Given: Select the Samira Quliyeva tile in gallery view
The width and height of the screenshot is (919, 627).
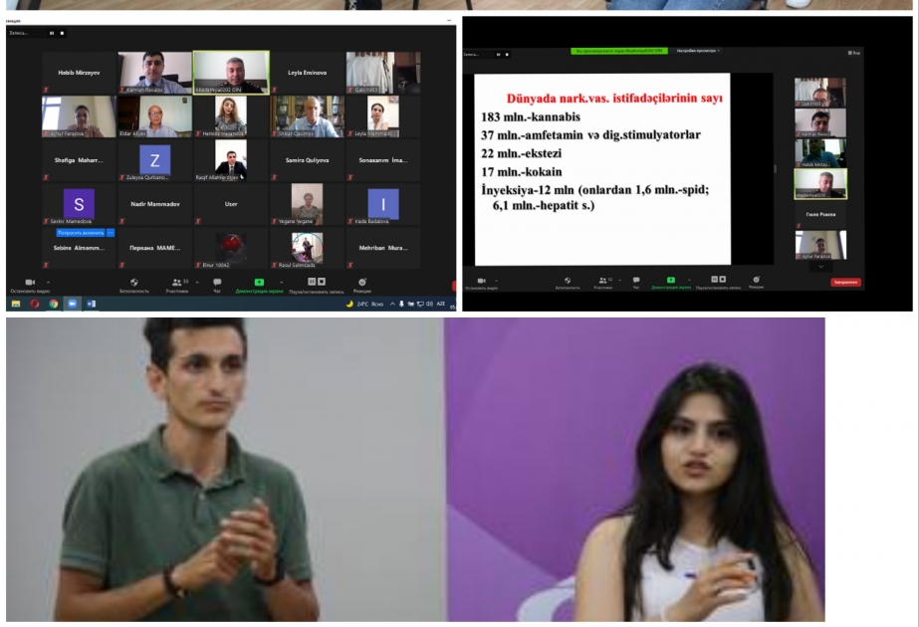Looking at the screenshot, I should coord(307,160).
